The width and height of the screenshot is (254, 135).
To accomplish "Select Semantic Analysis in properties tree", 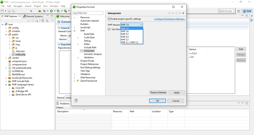I will [93, 54].
